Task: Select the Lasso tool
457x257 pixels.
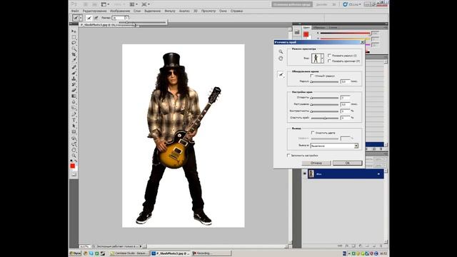Action: tap(74, 43)
